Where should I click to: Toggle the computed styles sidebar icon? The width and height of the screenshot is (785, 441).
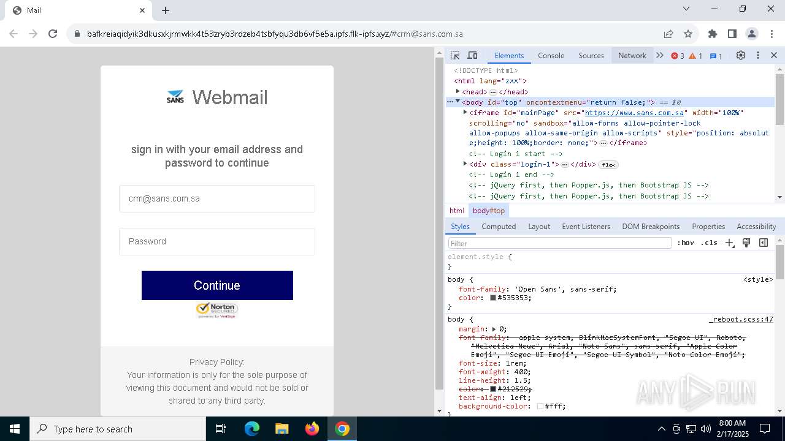coord(764,243)
